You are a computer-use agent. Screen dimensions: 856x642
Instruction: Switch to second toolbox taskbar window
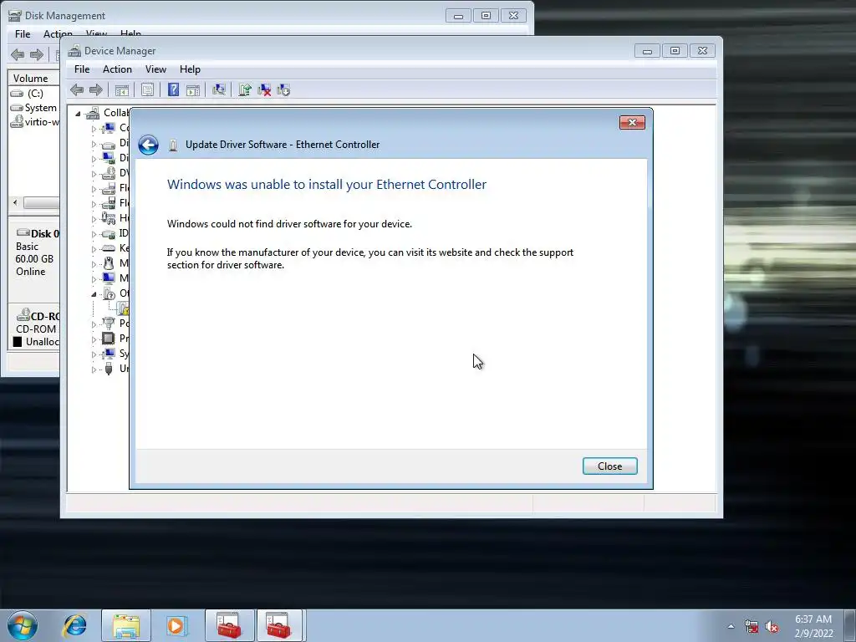tap(279, 625)
